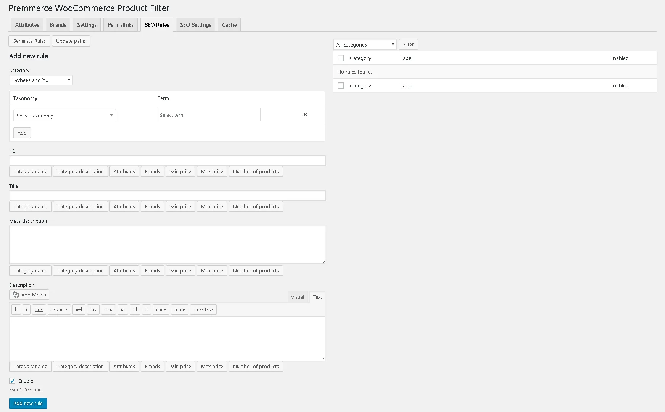
Task: Click the Filter button beside All categories
Action: 409,45
